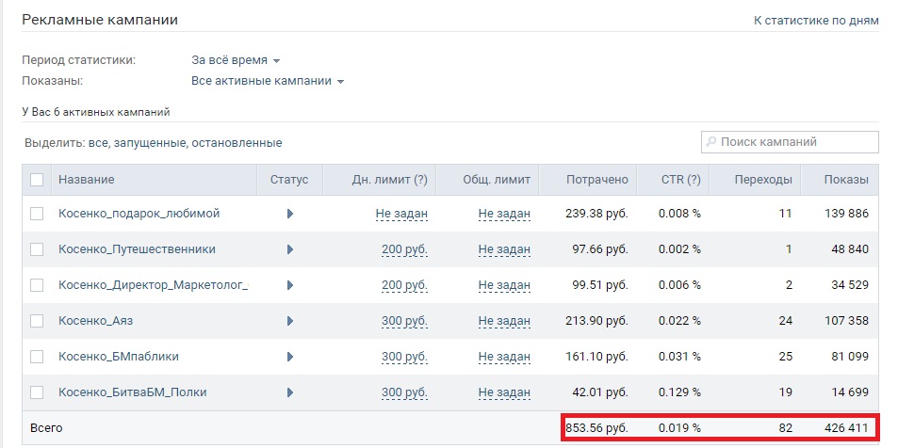Select checkbox next to Косенко_Аяз
This screenshot has height=448, width=898.
coord(37,321)
